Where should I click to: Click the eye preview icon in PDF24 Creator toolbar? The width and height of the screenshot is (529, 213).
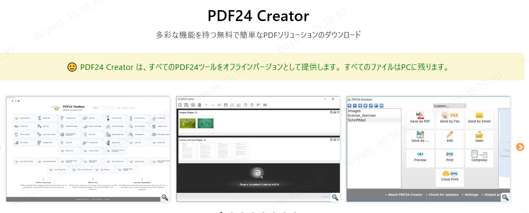219,105
